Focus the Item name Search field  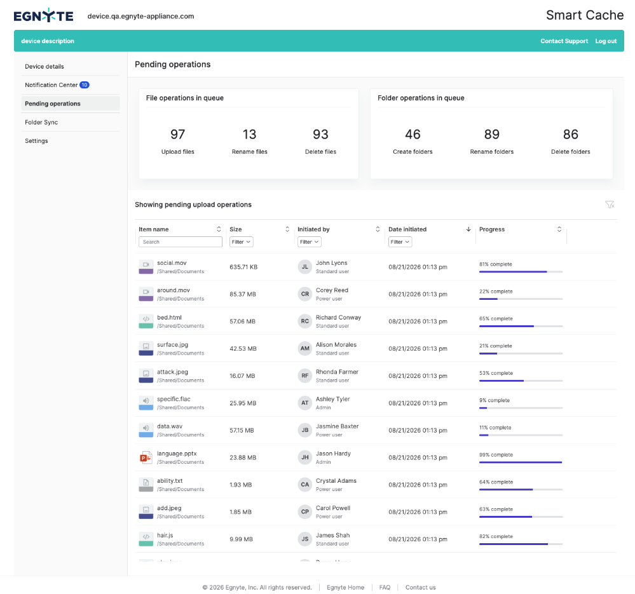click(181, 242)
